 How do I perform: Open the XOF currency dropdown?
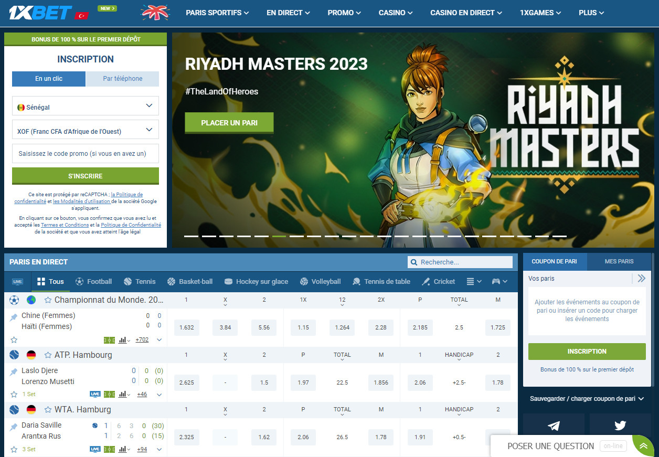[x=86, y=130]
